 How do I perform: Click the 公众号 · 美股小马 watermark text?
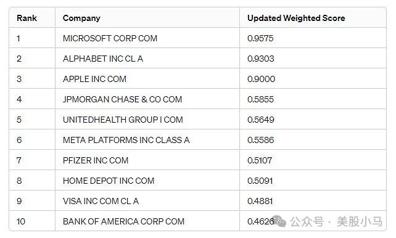336,221
